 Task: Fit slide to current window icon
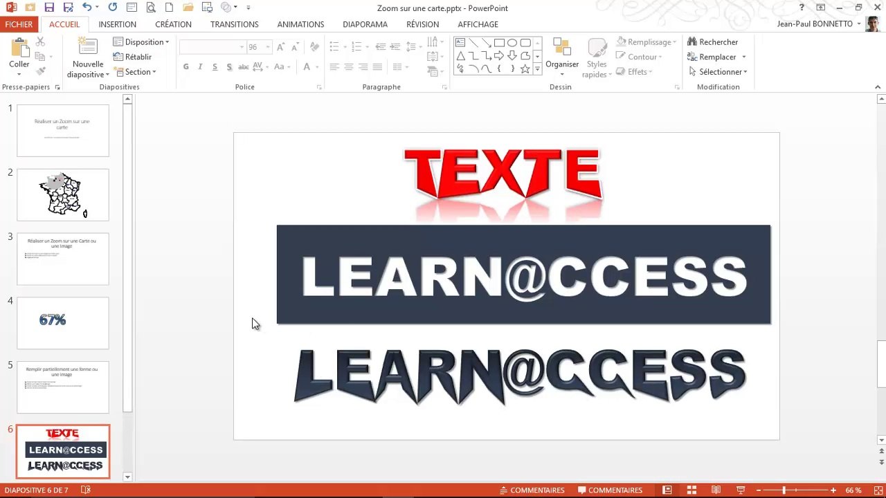click(x=878, y=490)
